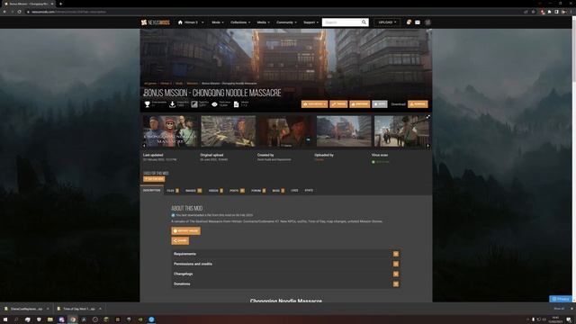The width and height of the screenshot is (576, 324).
Task: Click the version file icon
Action: click(236, 104)
